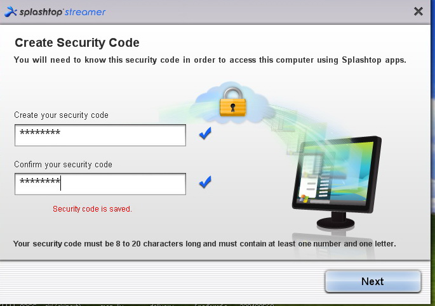Screen dimensions: 435x306
Task: Click the Next button
Action: 373,281
